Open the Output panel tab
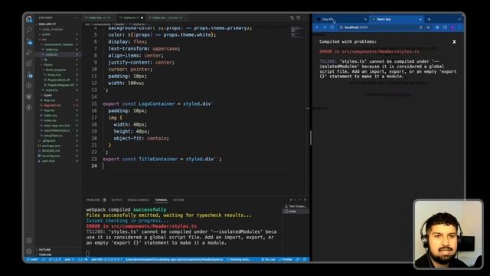Screen dimensions: 490x276 pos(116,200)
